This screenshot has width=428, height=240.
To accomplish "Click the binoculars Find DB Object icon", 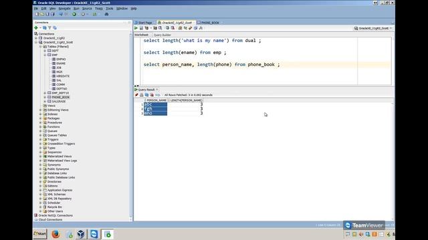I will point(106,14).
